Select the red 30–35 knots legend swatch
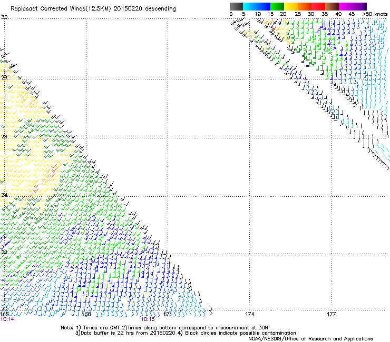Image resolution: width=390 pixels, height=342 pixels. [318, 6]
